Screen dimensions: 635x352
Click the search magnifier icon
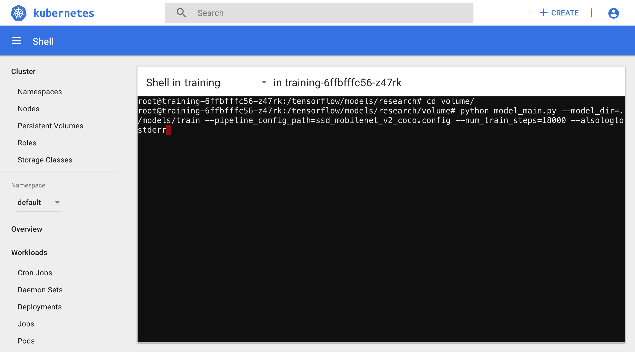(181, 13)
